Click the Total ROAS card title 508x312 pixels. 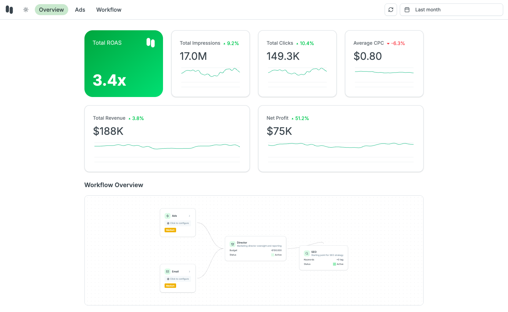pyautogui.click(x=107, y=43)
